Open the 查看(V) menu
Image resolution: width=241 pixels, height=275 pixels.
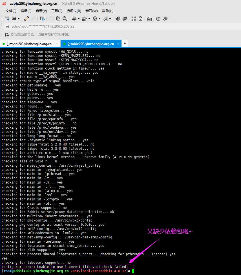point(41,11)
